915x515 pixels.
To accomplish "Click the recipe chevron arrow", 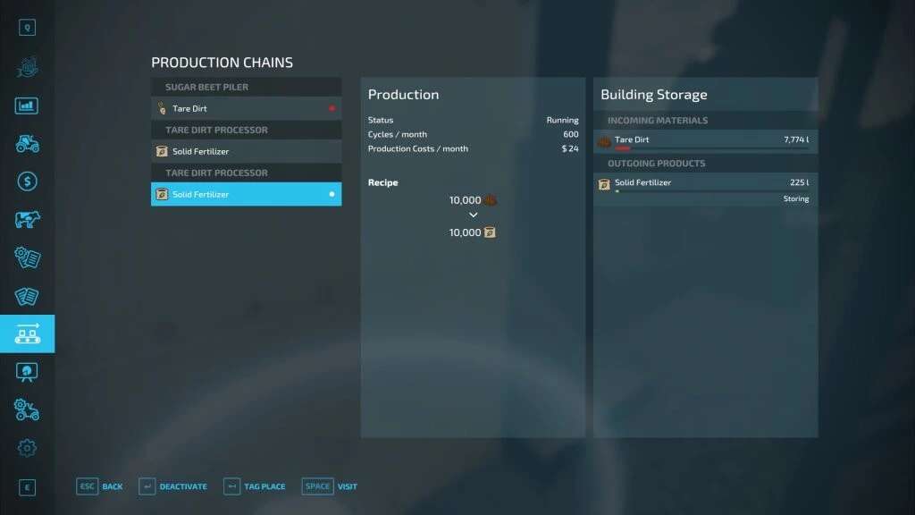I will pyautogui.click(x=474, y=215).
